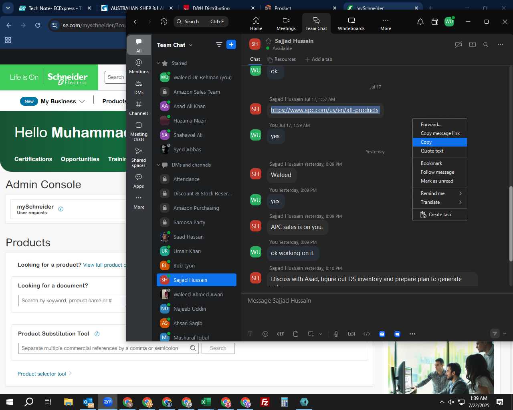This screenshot has width=513, height=410.
Task: Click Add a tab
Action: coord(319,59)
